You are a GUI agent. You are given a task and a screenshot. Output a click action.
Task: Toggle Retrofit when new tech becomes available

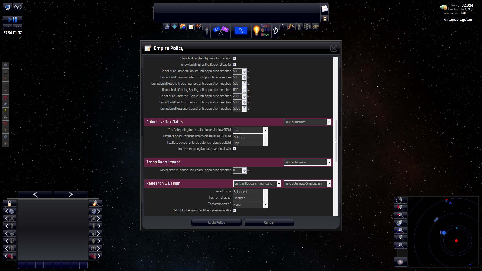click(234, 210)
